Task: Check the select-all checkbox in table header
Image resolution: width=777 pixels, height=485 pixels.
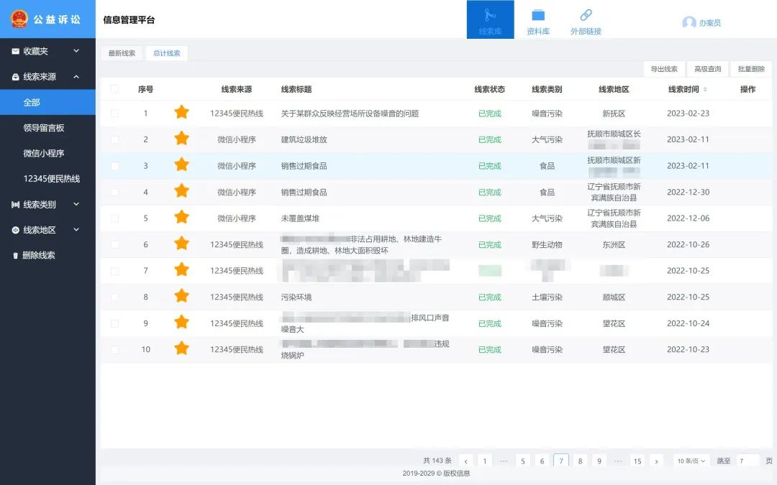Action: click(x=114, y=88)
